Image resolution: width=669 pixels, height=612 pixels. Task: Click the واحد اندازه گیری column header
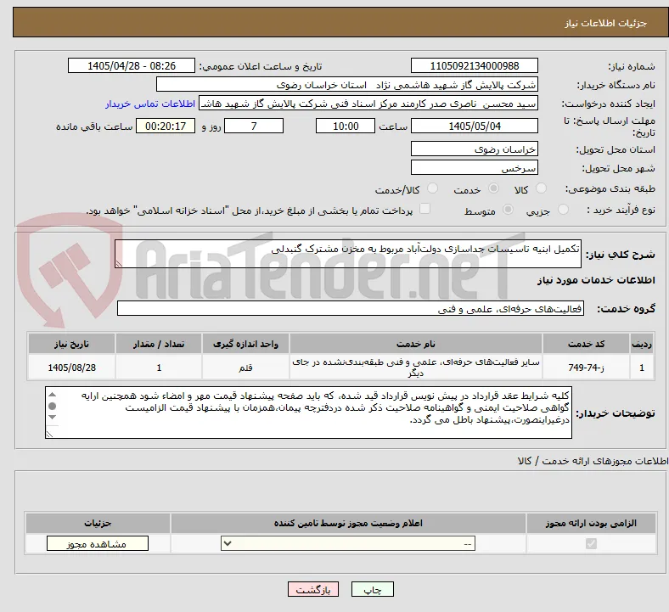pyautogui.click(x=245, y=344)
